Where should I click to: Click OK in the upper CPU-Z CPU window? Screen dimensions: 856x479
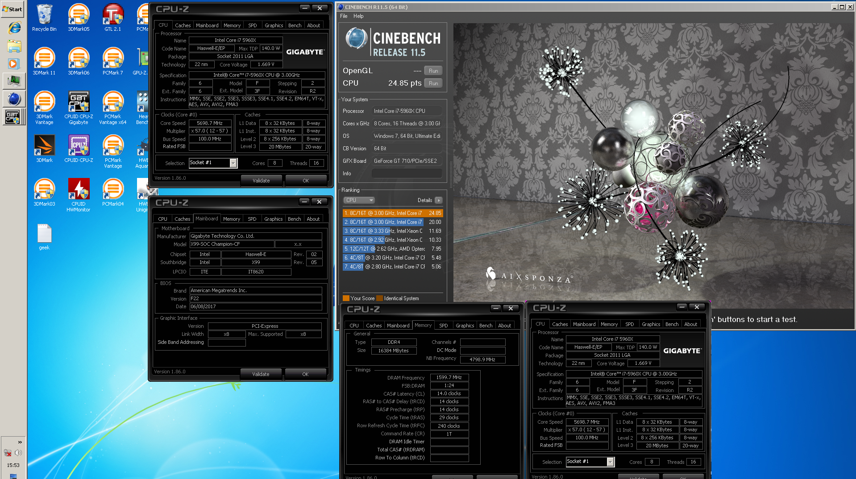306,181
